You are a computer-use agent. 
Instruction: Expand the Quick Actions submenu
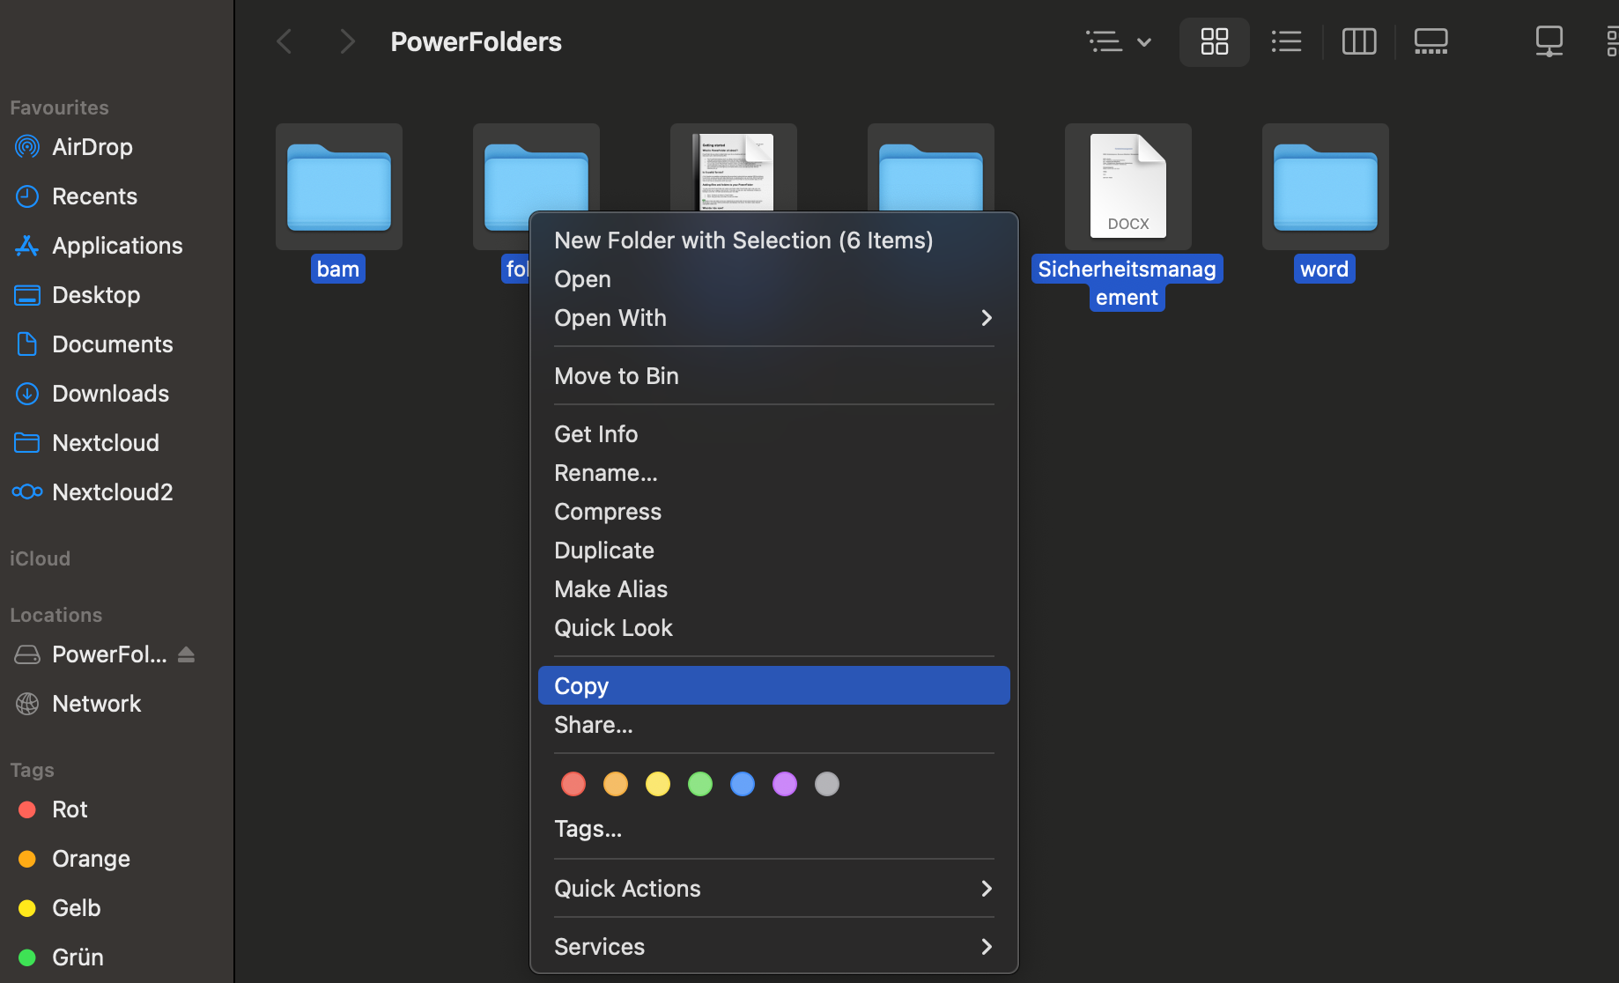click(773, 889)
